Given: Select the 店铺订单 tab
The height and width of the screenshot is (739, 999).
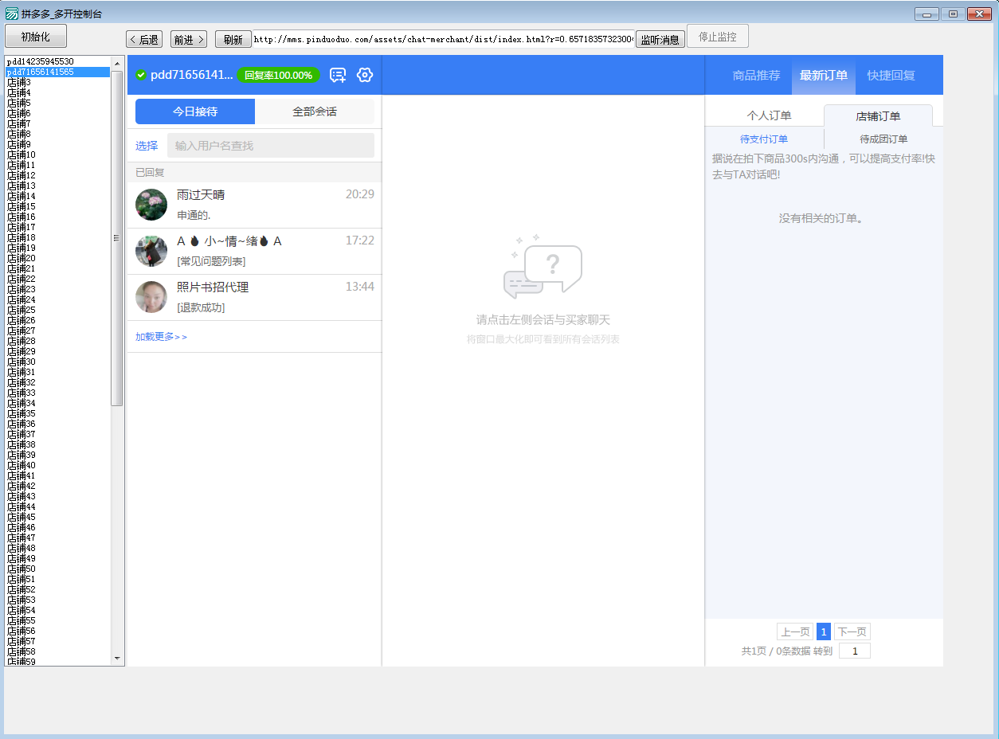Looking at the screenshot, I should pyautogui.click(x=878, y=116).
